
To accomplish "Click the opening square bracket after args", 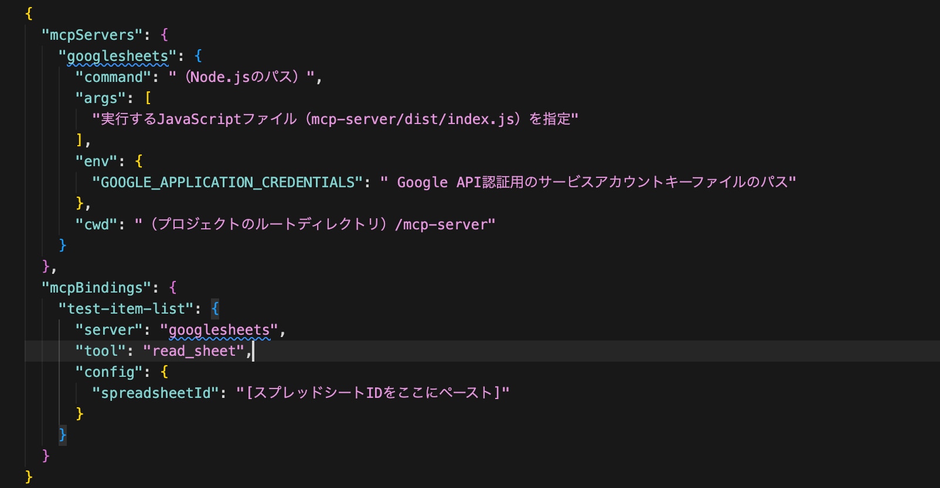I will (x=148, y=98).
